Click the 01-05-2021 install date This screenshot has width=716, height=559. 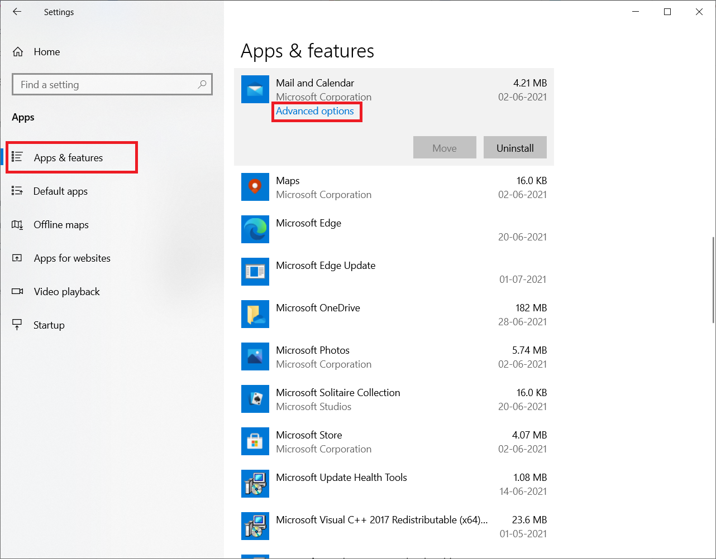point(523,534)
